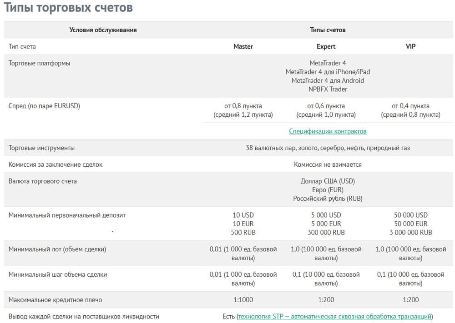Click the 1:1000 leverage value

[x=243, y=300]
